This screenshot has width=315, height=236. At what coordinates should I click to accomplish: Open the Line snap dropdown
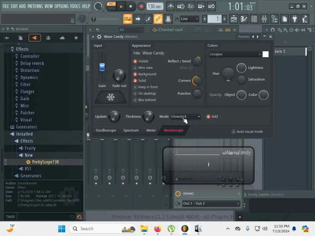click(x=189, y=19)
